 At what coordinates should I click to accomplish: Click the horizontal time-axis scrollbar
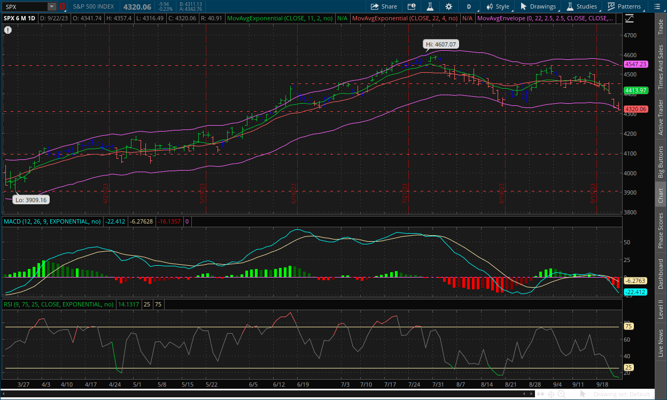click(268, 394)
